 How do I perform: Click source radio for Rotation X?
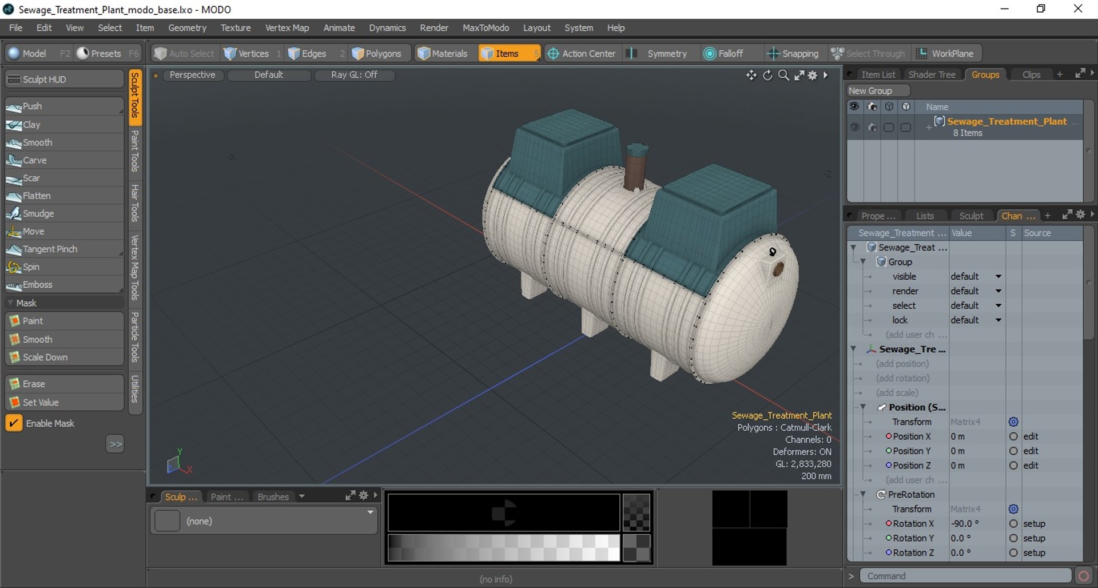click(1013, 523)
